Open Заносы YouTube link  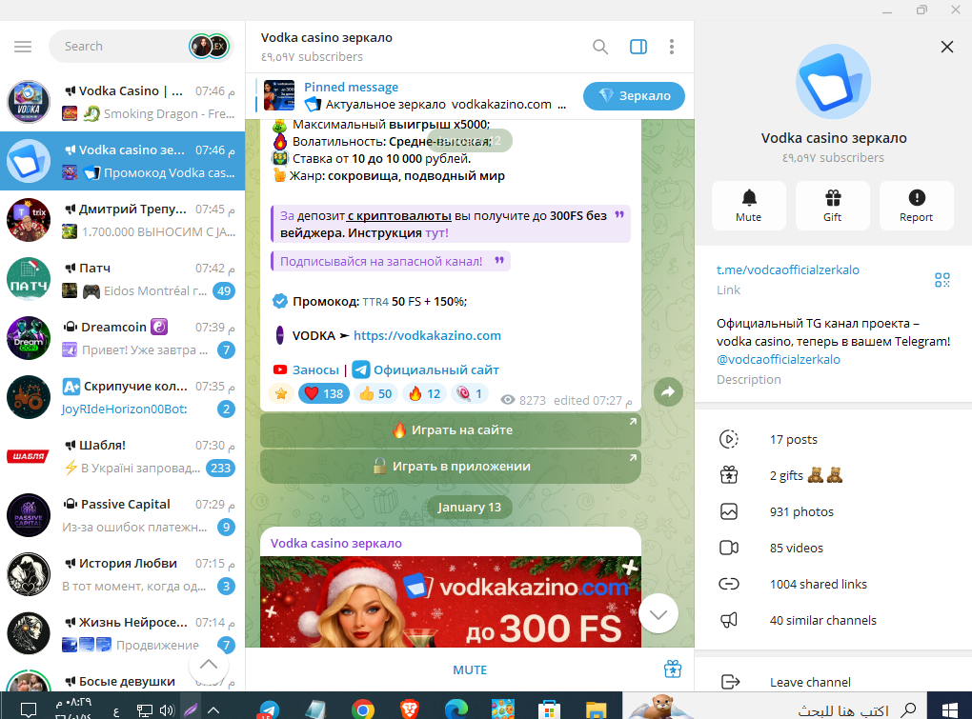pyautogui.click(x=315, y=369)
